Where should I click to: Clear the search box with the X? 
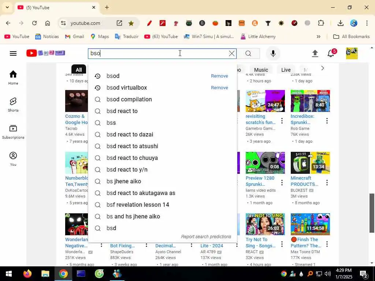[x=231, y=53]
